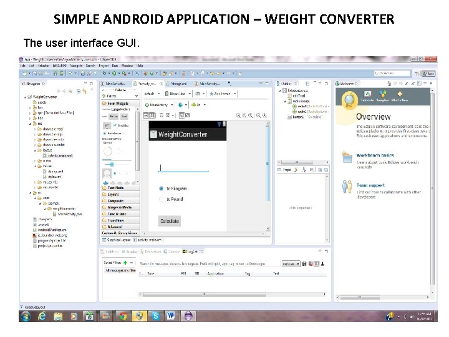Screen dimensions: 449x337
Task: Click the Run green play toolbar icon
Action: (114, 74)
